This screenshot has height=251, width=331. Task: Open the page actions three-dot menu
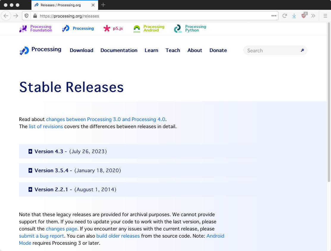pyautogui.click(x=274, y=16)
